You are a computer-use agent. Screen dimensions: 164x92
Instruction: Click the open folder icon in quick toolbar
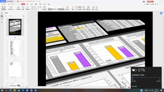[9, 4]
